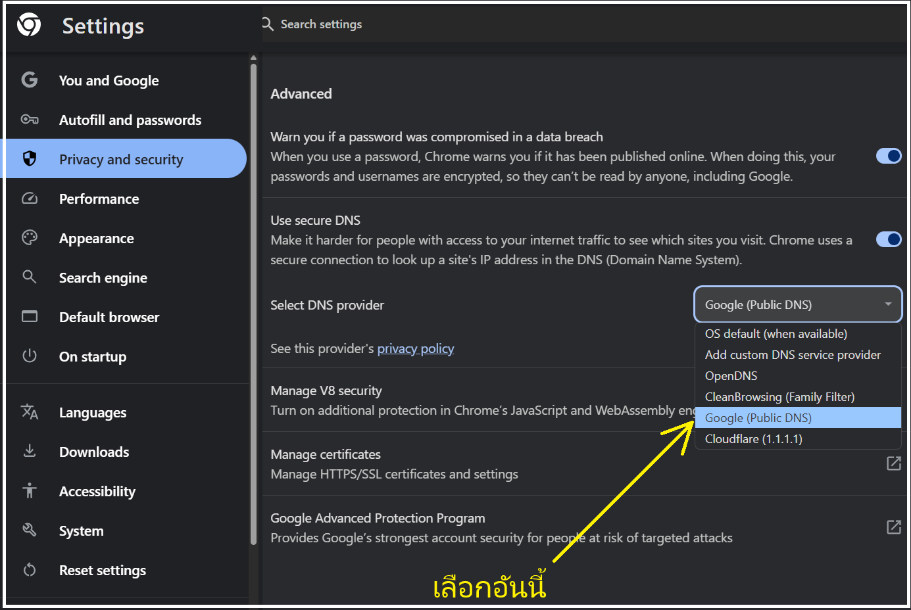Open Privacy and security section
This screenshot has width=911, height=610.
(x=124, y=158)
